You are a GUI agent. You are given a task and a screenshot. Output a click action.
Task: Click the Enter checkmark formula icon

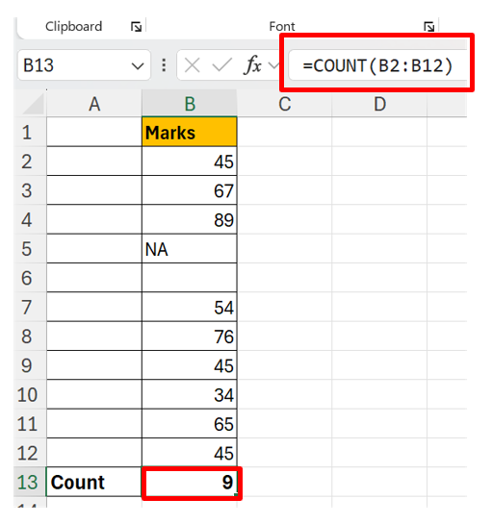point(221,65)
